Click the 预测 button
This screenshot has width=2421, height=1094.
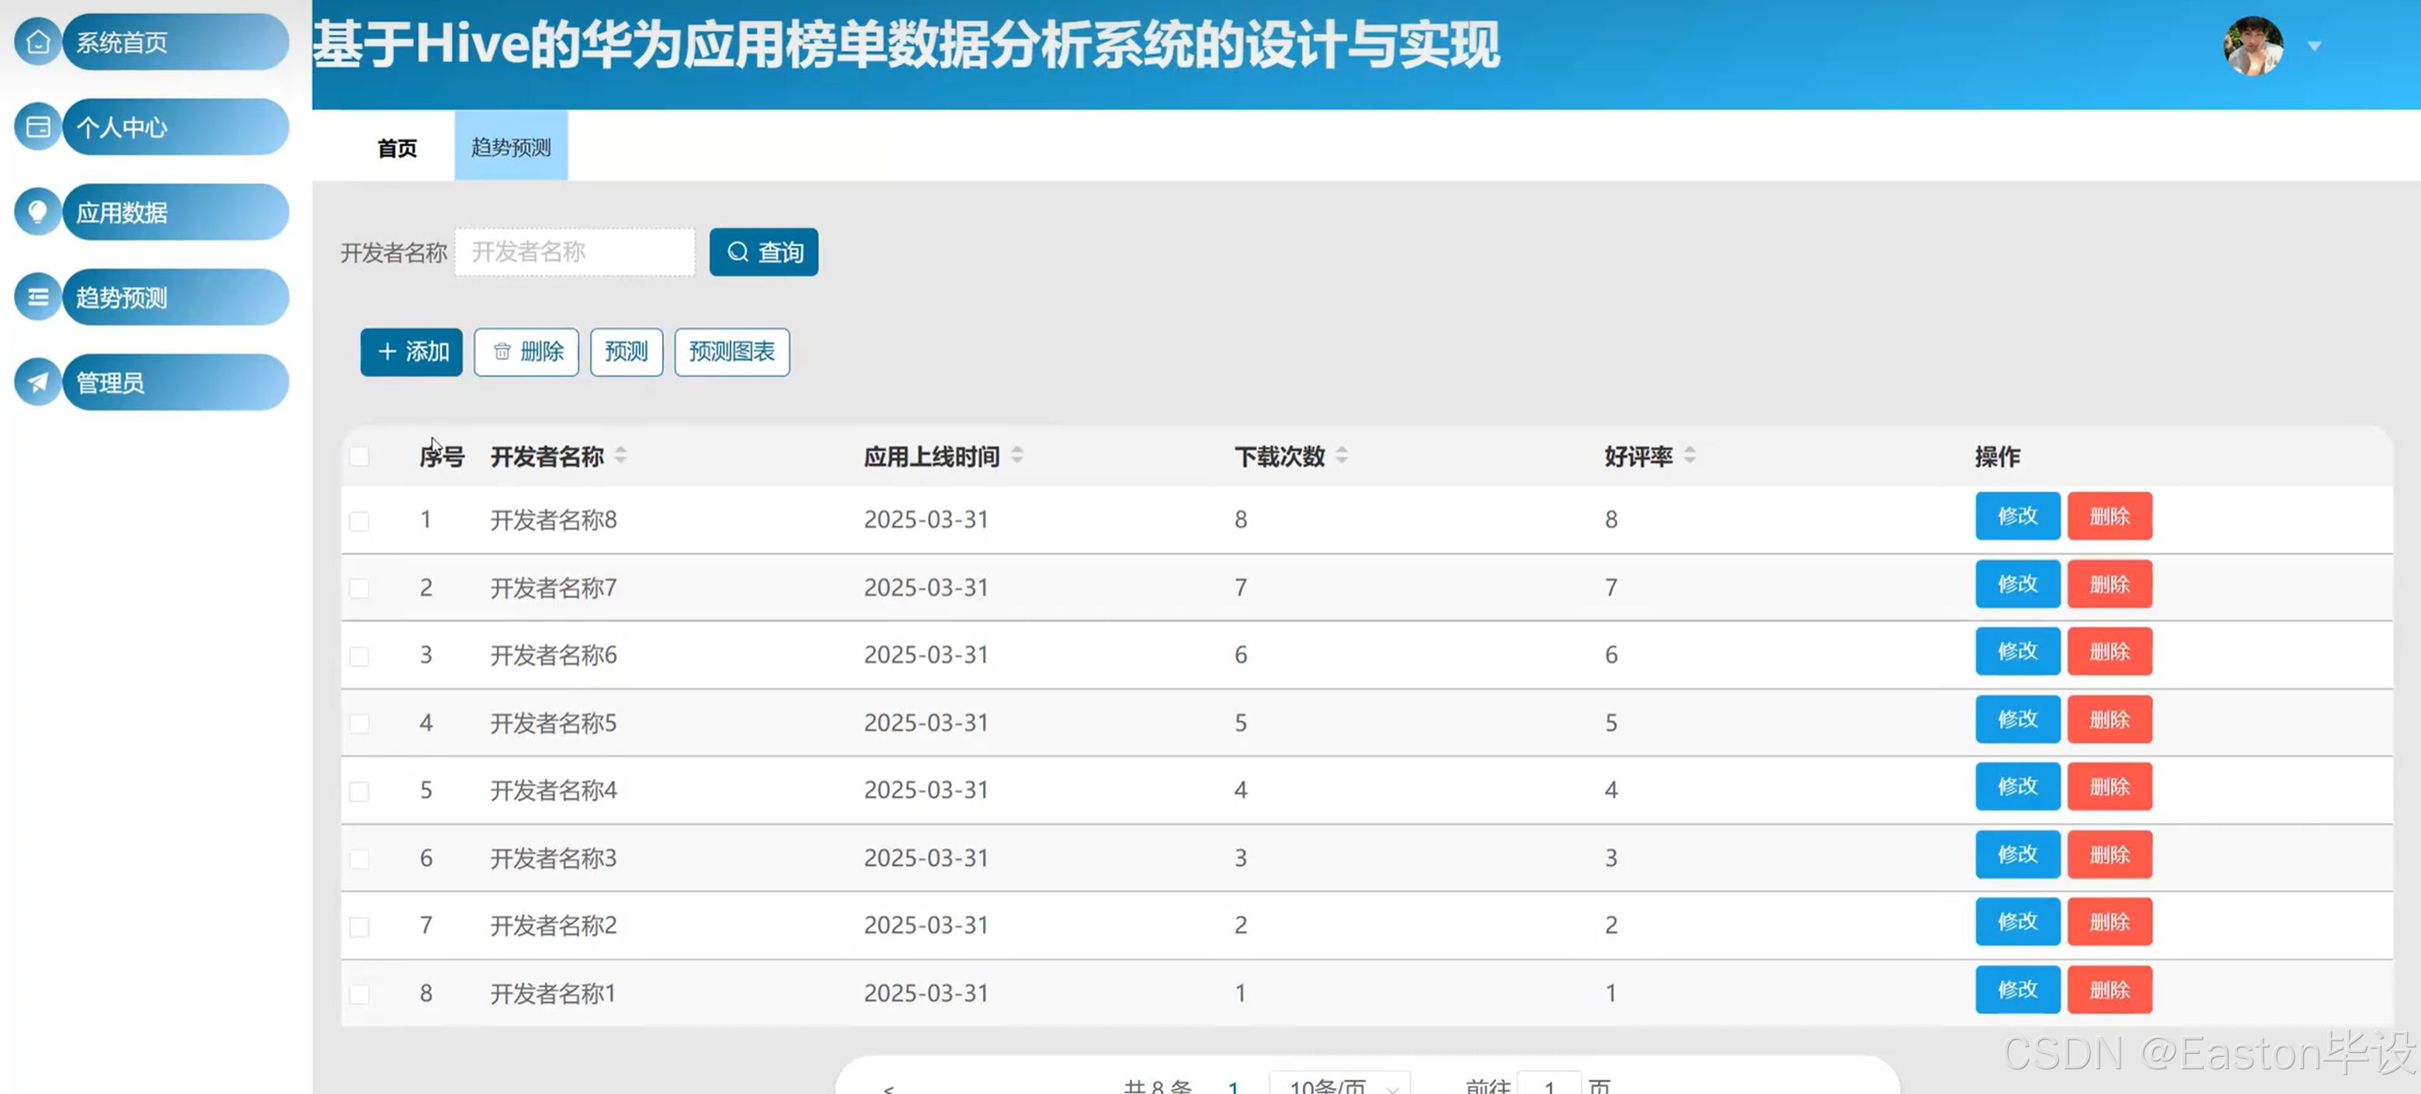pyautogui.click(x=627, y=352)
